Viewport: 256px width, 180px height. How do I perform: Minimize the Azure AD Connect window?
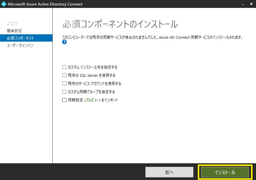point(243,4)
